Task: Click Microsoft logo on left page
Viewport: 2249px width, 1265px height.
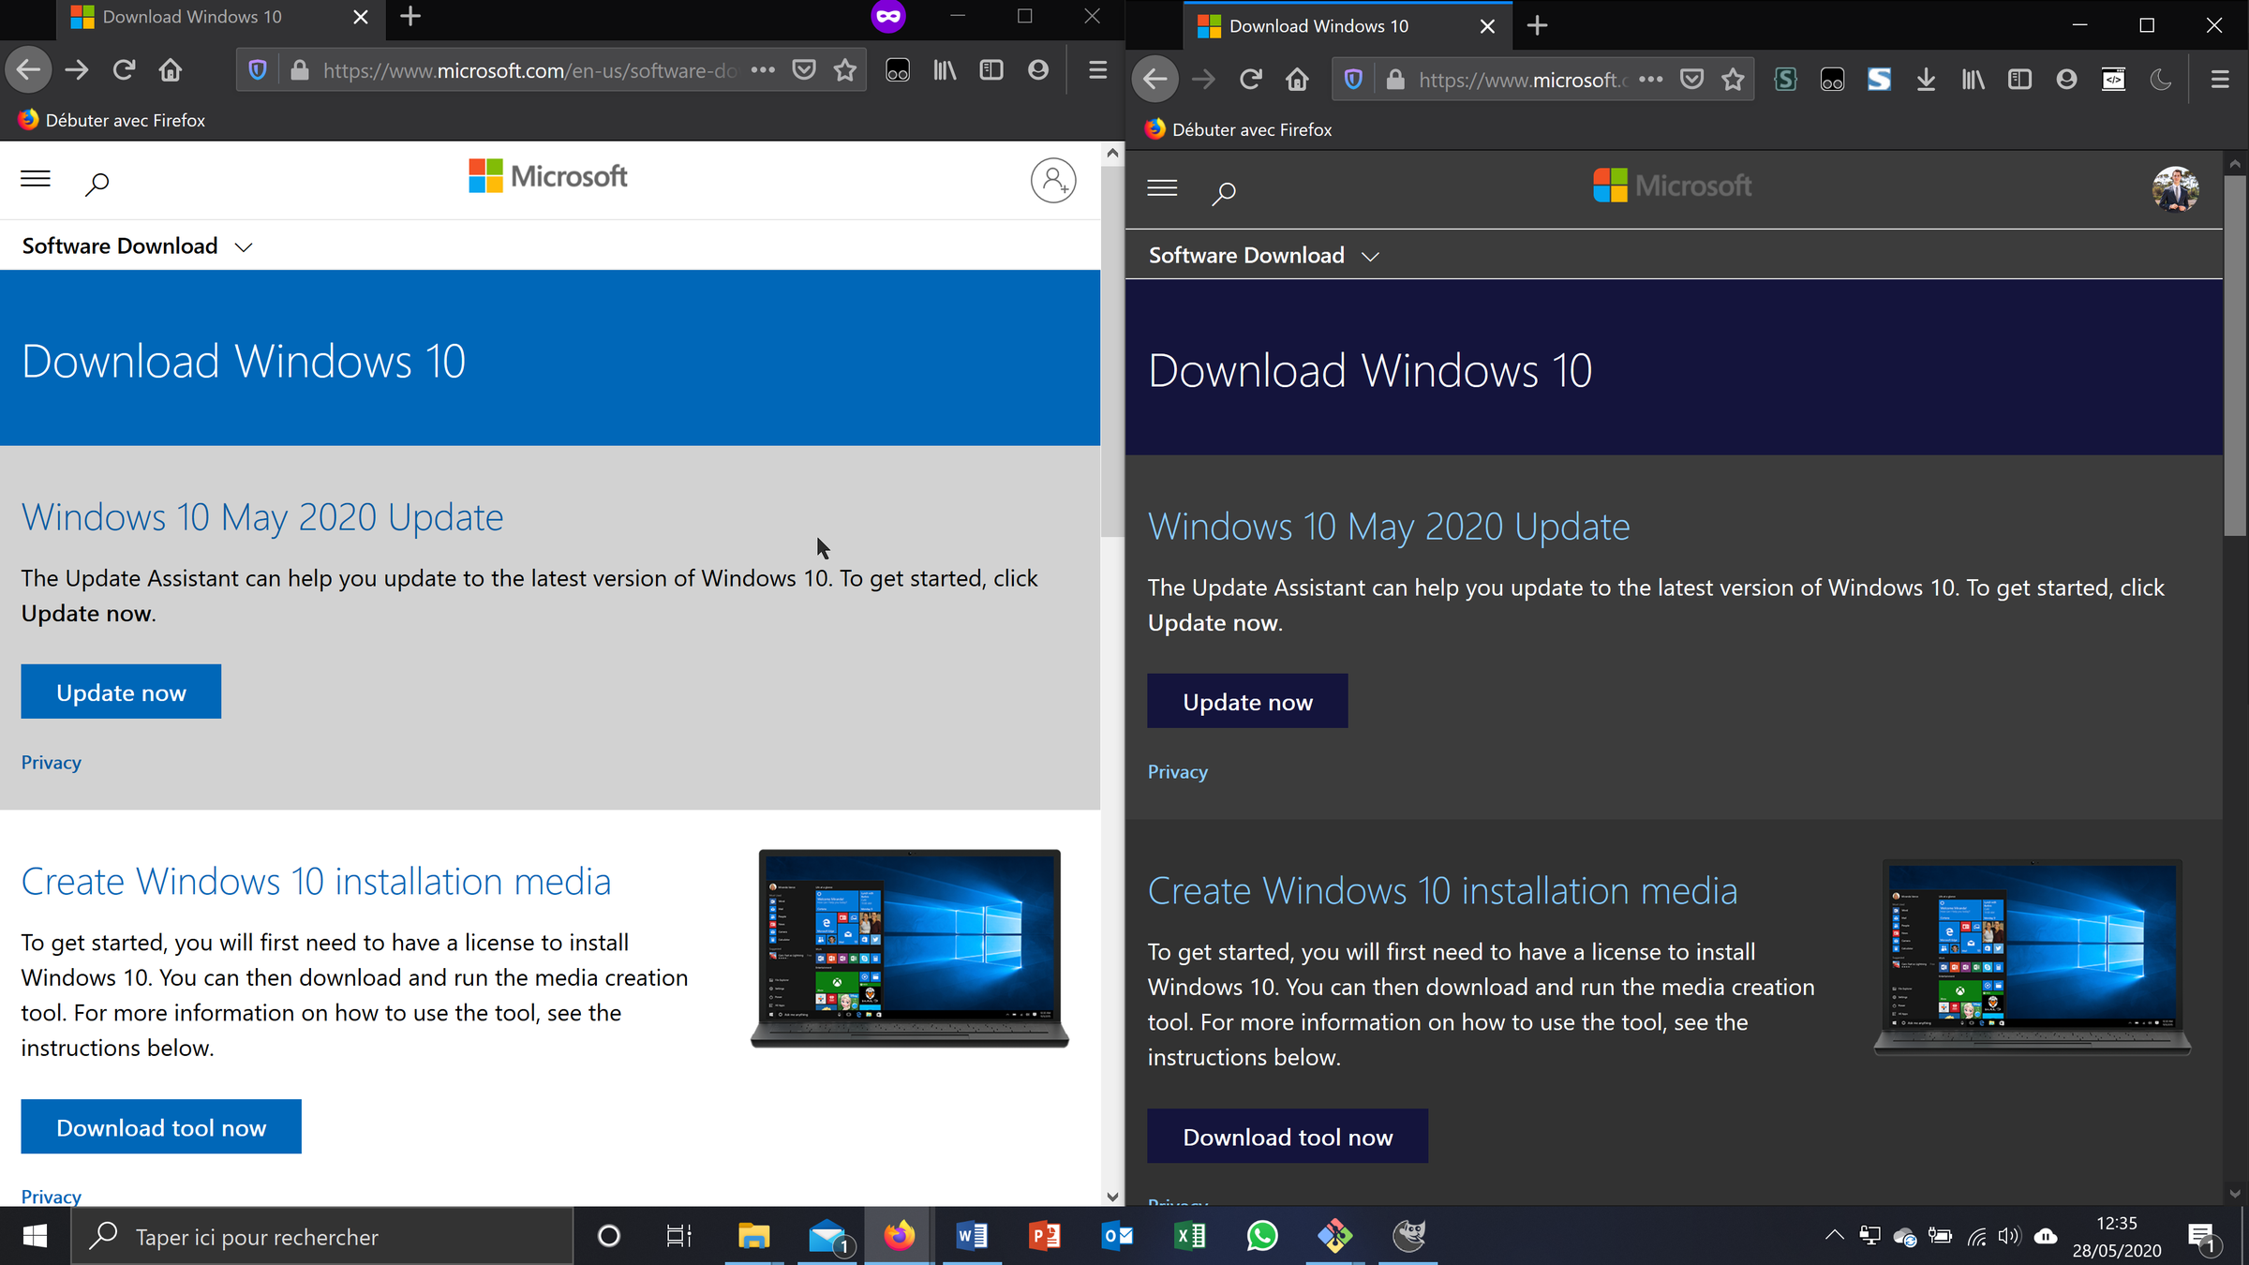Action: tap(548, 176)
